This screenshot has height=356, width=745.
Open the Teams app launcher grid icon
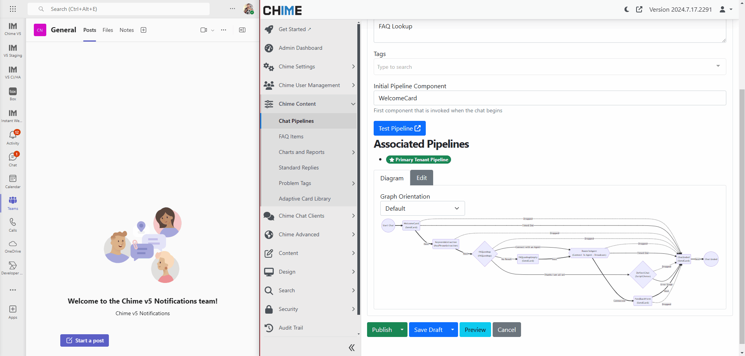point(13,9)
